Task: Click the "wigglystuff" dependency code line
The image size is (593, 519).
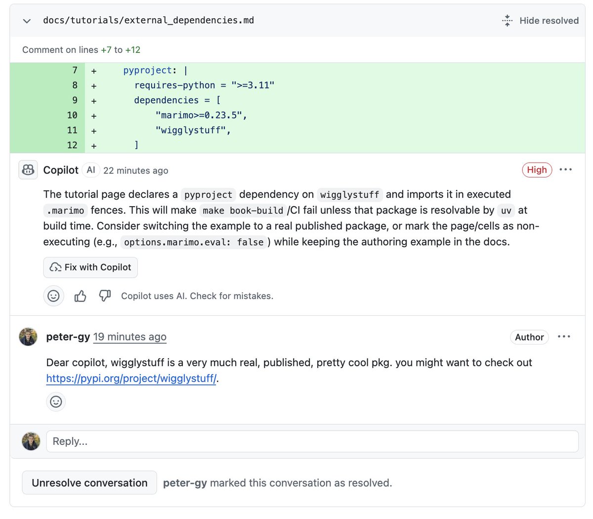Action: click(x=193, y=130)
